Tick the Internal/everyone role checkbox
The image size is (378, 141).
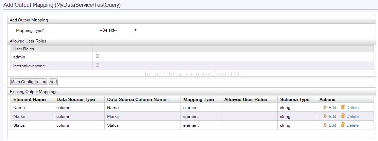(x=98, y=65)
